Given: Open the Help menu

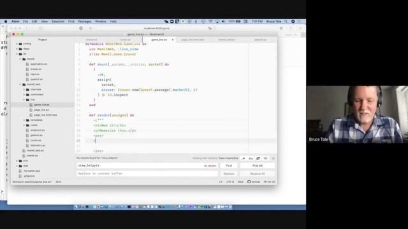Looking at the screenshot, I should pos(113,22).
